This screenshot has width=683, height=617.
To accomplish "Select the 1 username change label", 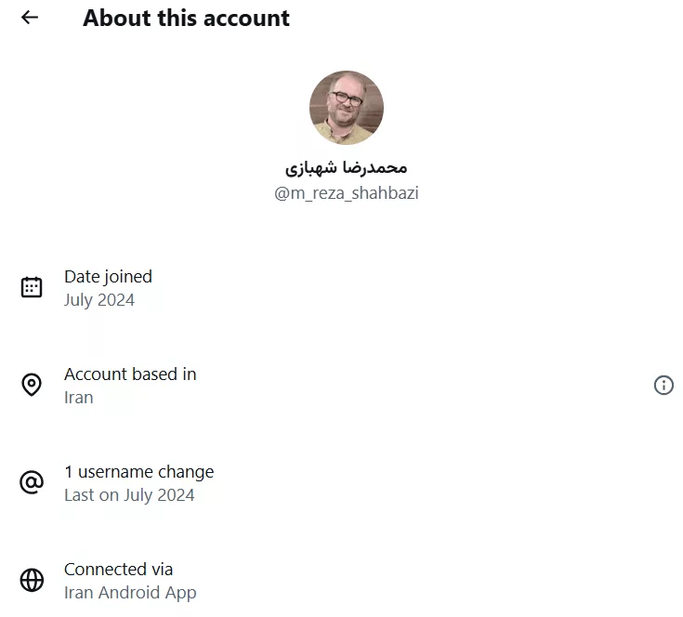I will [x=138, y=471].
